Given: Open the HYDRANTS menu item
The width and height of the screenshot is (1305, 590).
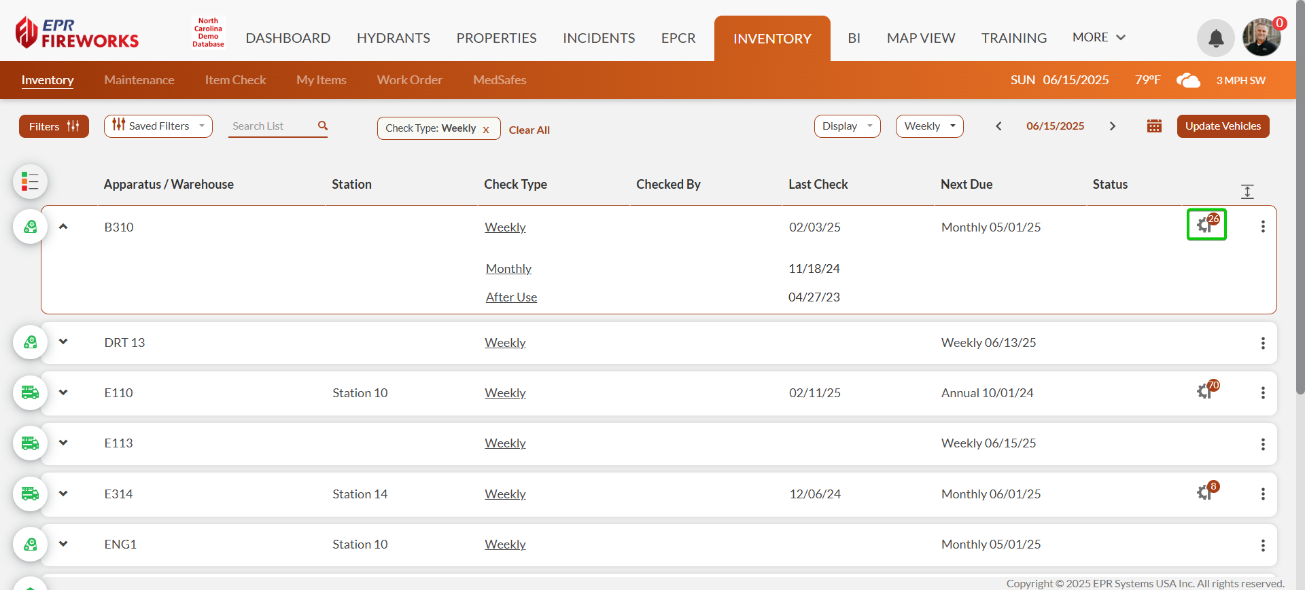Looking at the screenshot, I should click(x=393, y=38).
